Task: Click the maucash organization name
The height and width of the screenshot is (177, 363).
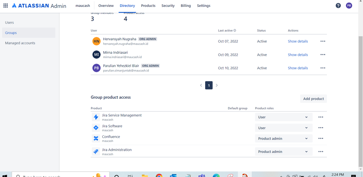Action: tap(83, 6)
